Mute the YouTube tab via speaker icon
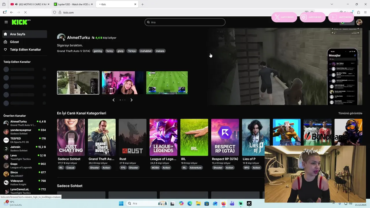 pyautogui.click(x=16, y=4)
